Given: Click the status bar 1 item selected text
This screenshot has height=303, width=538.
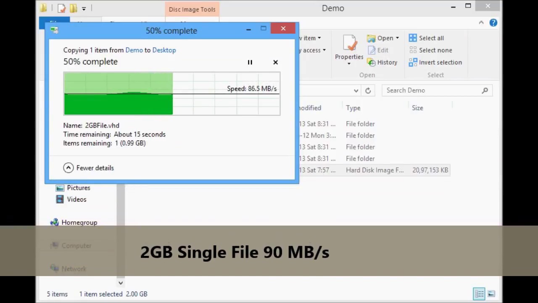Looking at the screenshot, I should (x=101, y=294).
